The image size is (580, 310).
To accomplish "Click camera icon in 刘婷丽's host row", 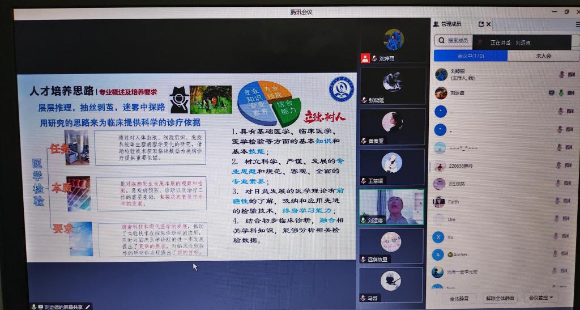I will point(570,75).
